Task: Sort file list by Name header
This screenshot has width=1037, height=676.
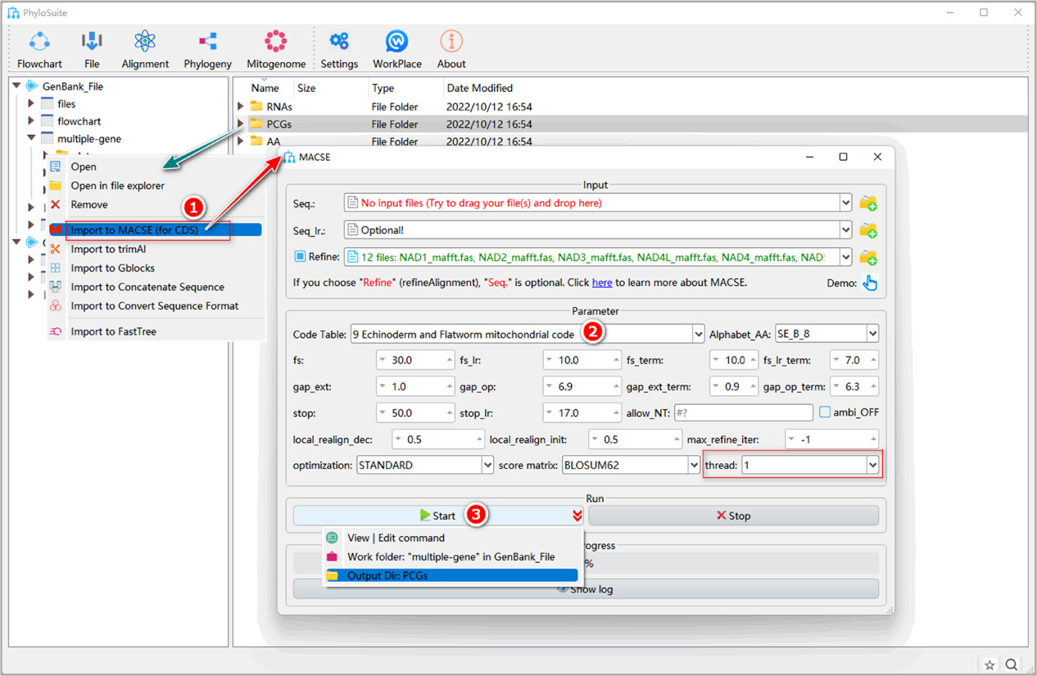Action: click(x=264, y=88)
